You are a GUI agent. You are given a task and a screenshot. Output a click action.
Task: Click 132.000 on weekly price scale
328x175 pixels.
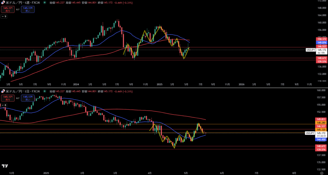coord(322,74)
